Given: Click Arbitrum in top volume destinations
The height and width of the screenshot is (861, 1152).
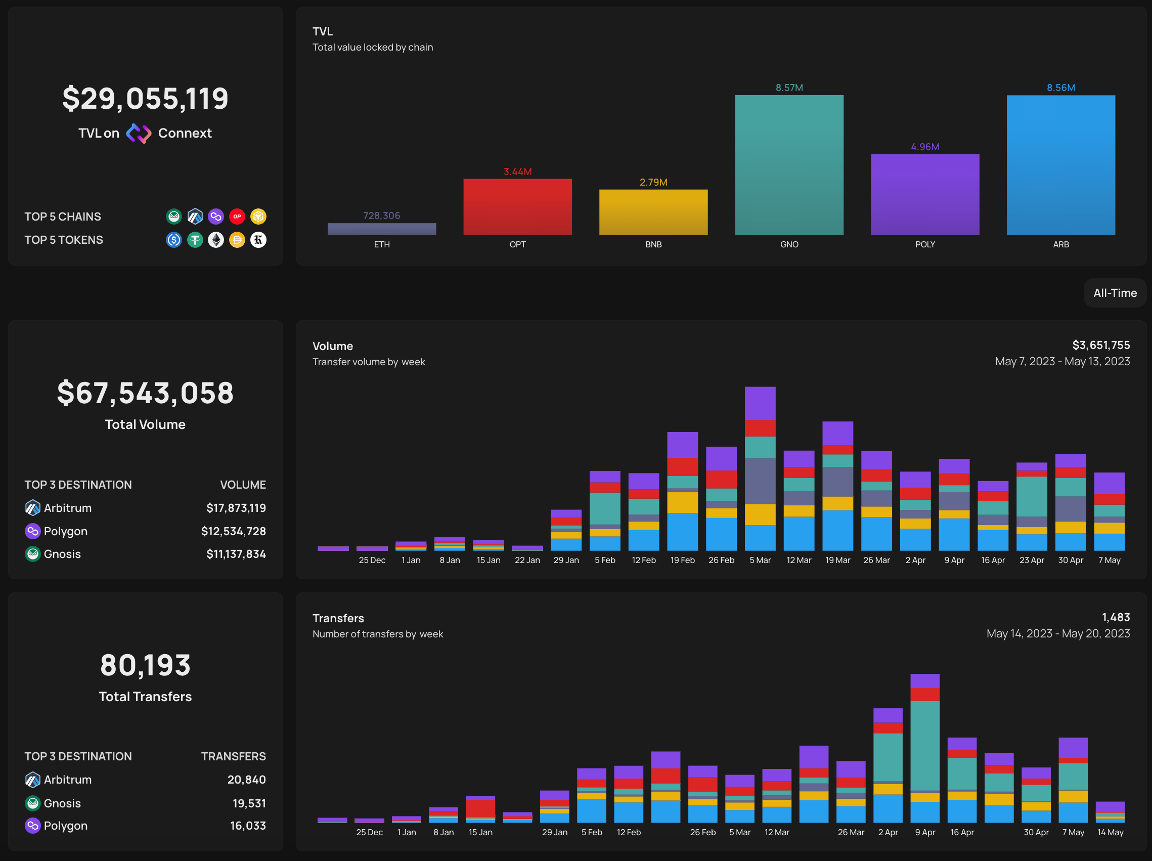Looking at the screenshot, I should click(67, 508).
